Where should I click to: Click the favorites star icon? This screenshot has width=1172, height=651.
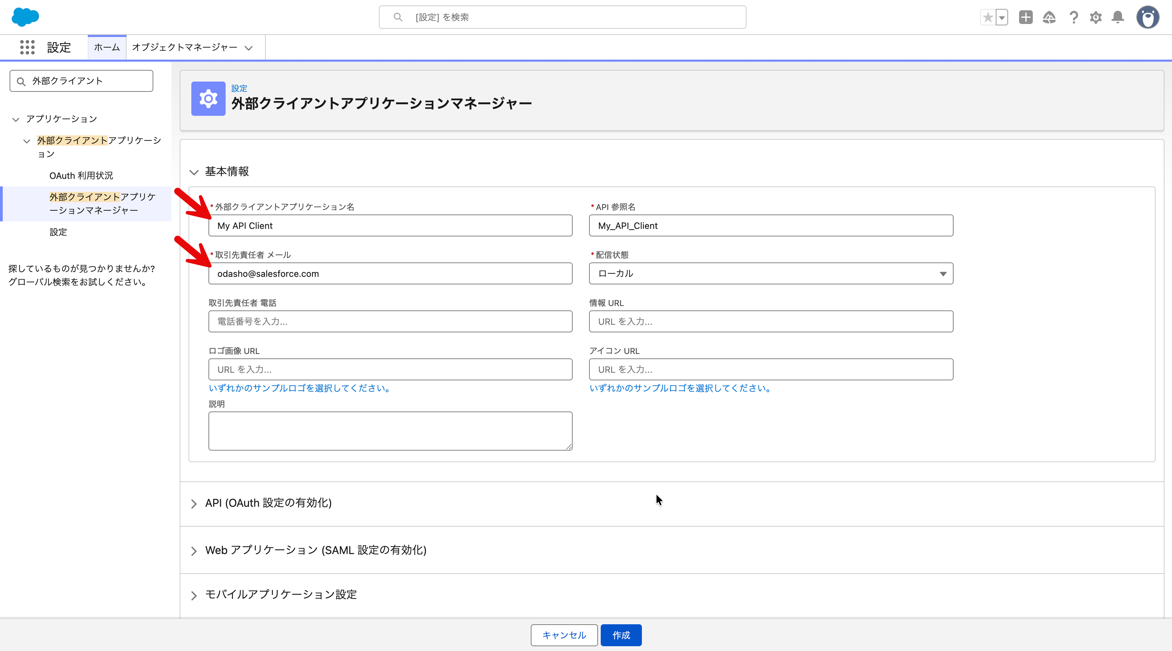(x=988, y=18)
